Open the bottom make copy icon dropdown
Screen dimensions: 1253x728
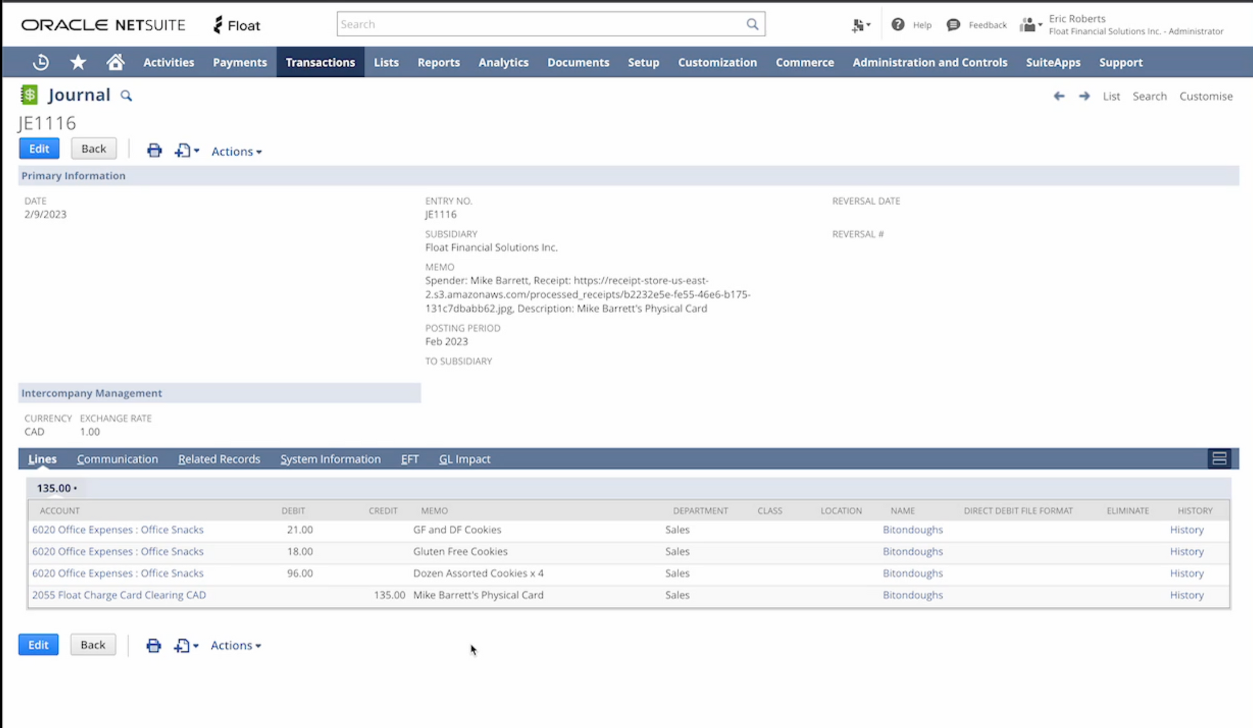pos(185,645)
